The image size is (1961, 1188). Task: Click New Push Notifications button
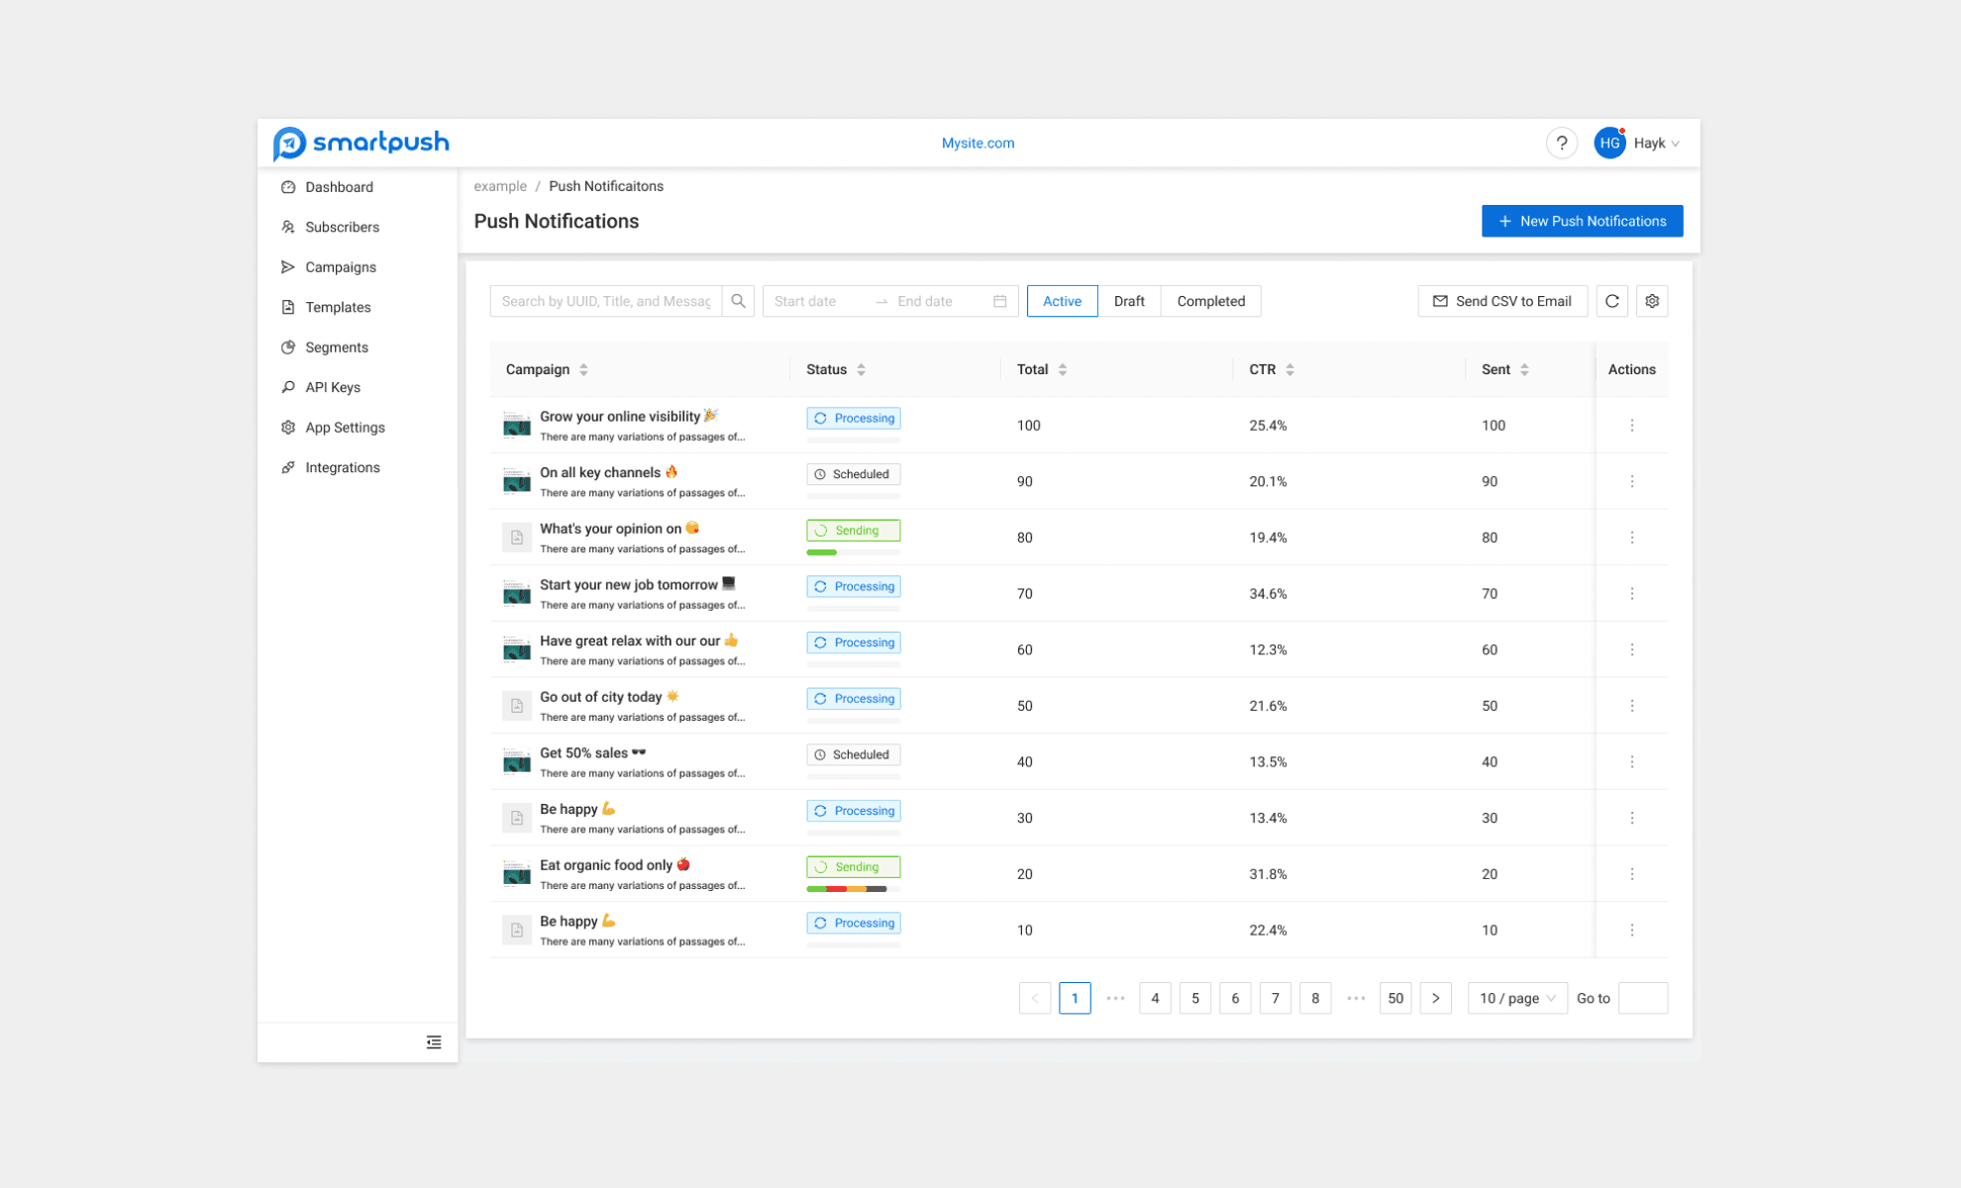(x=1582, y=221)
